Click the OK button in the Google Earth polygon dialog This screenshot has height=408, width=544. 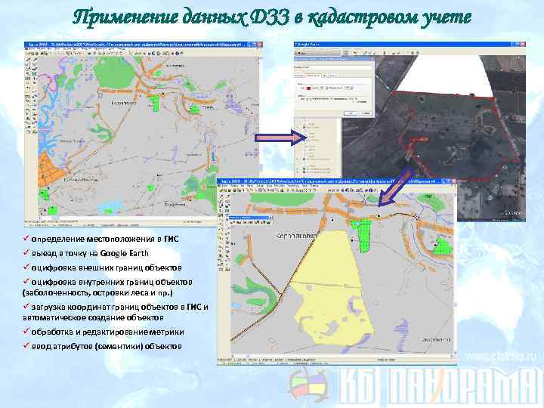351,113
